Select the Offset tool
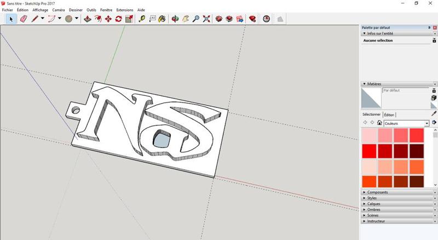This screenshot has height=240, width=438. (x=98, y=19)
